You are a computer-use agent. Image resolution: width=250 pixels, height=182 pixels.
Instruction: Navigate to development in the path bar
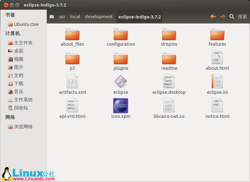click(x=99, y=17)
